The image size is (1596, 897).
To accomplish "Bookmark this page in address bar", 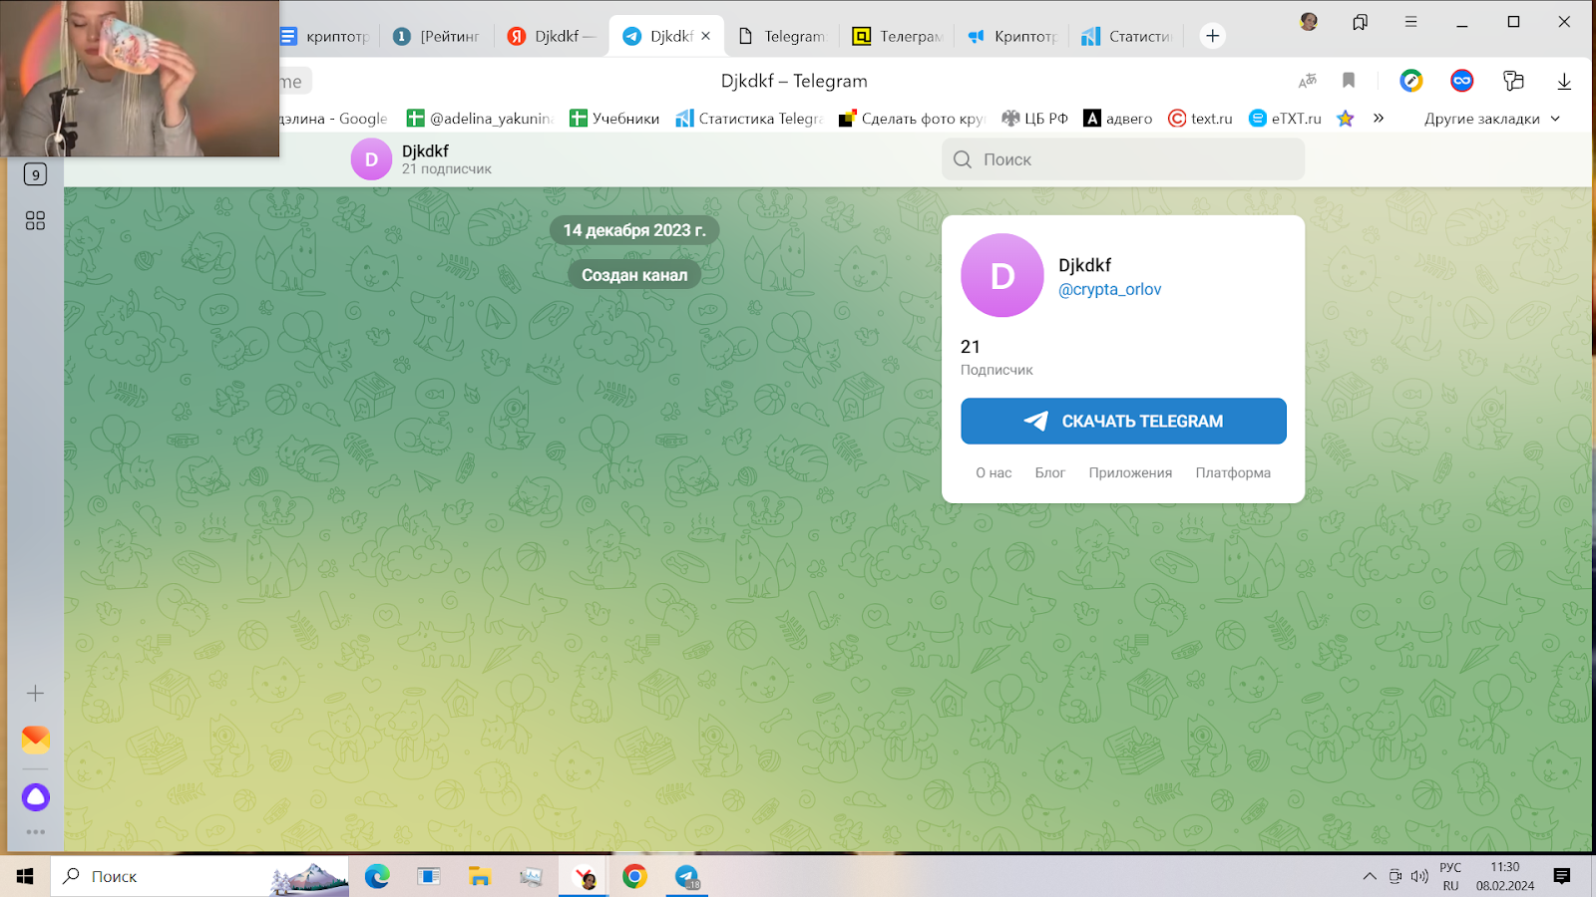I will pyautogui.click(x=1349, y=81).
